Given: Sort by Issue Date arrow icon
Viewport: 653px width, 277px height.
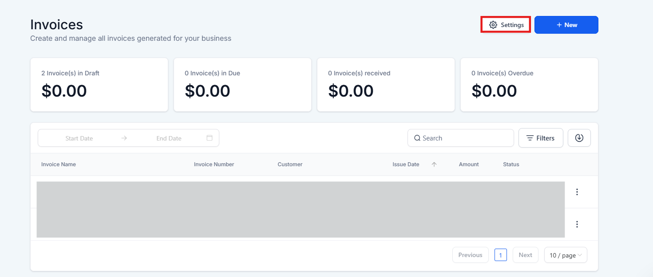Looking at the screenshot, I should pyautogui.click(x=434, y=164).
